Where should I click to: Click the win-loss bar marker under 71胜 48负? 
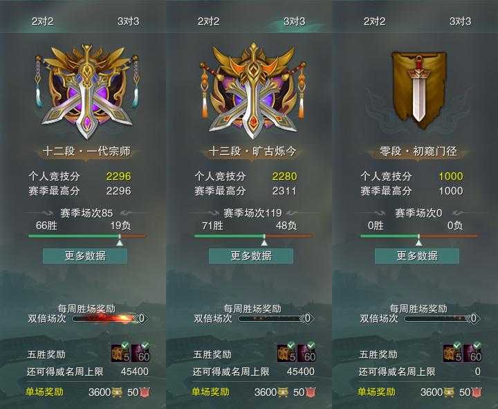pos(264,240)
